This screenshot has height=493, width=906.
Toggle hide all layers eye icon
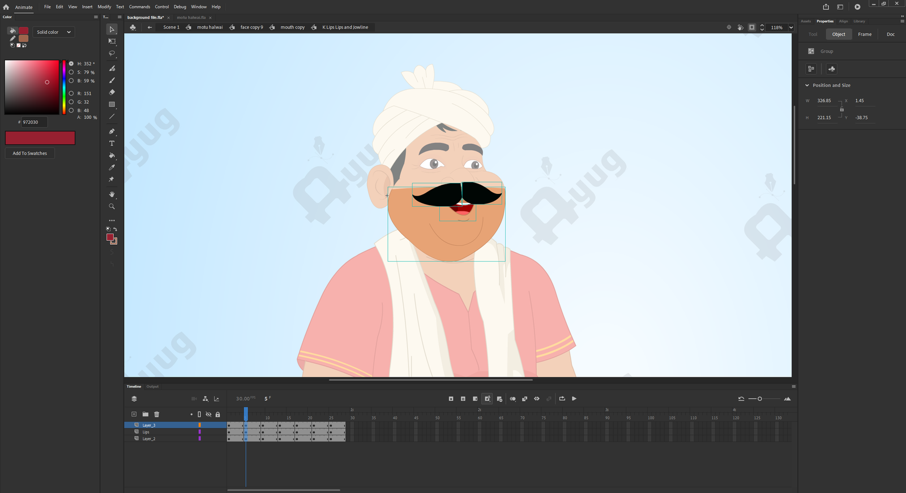208,414
